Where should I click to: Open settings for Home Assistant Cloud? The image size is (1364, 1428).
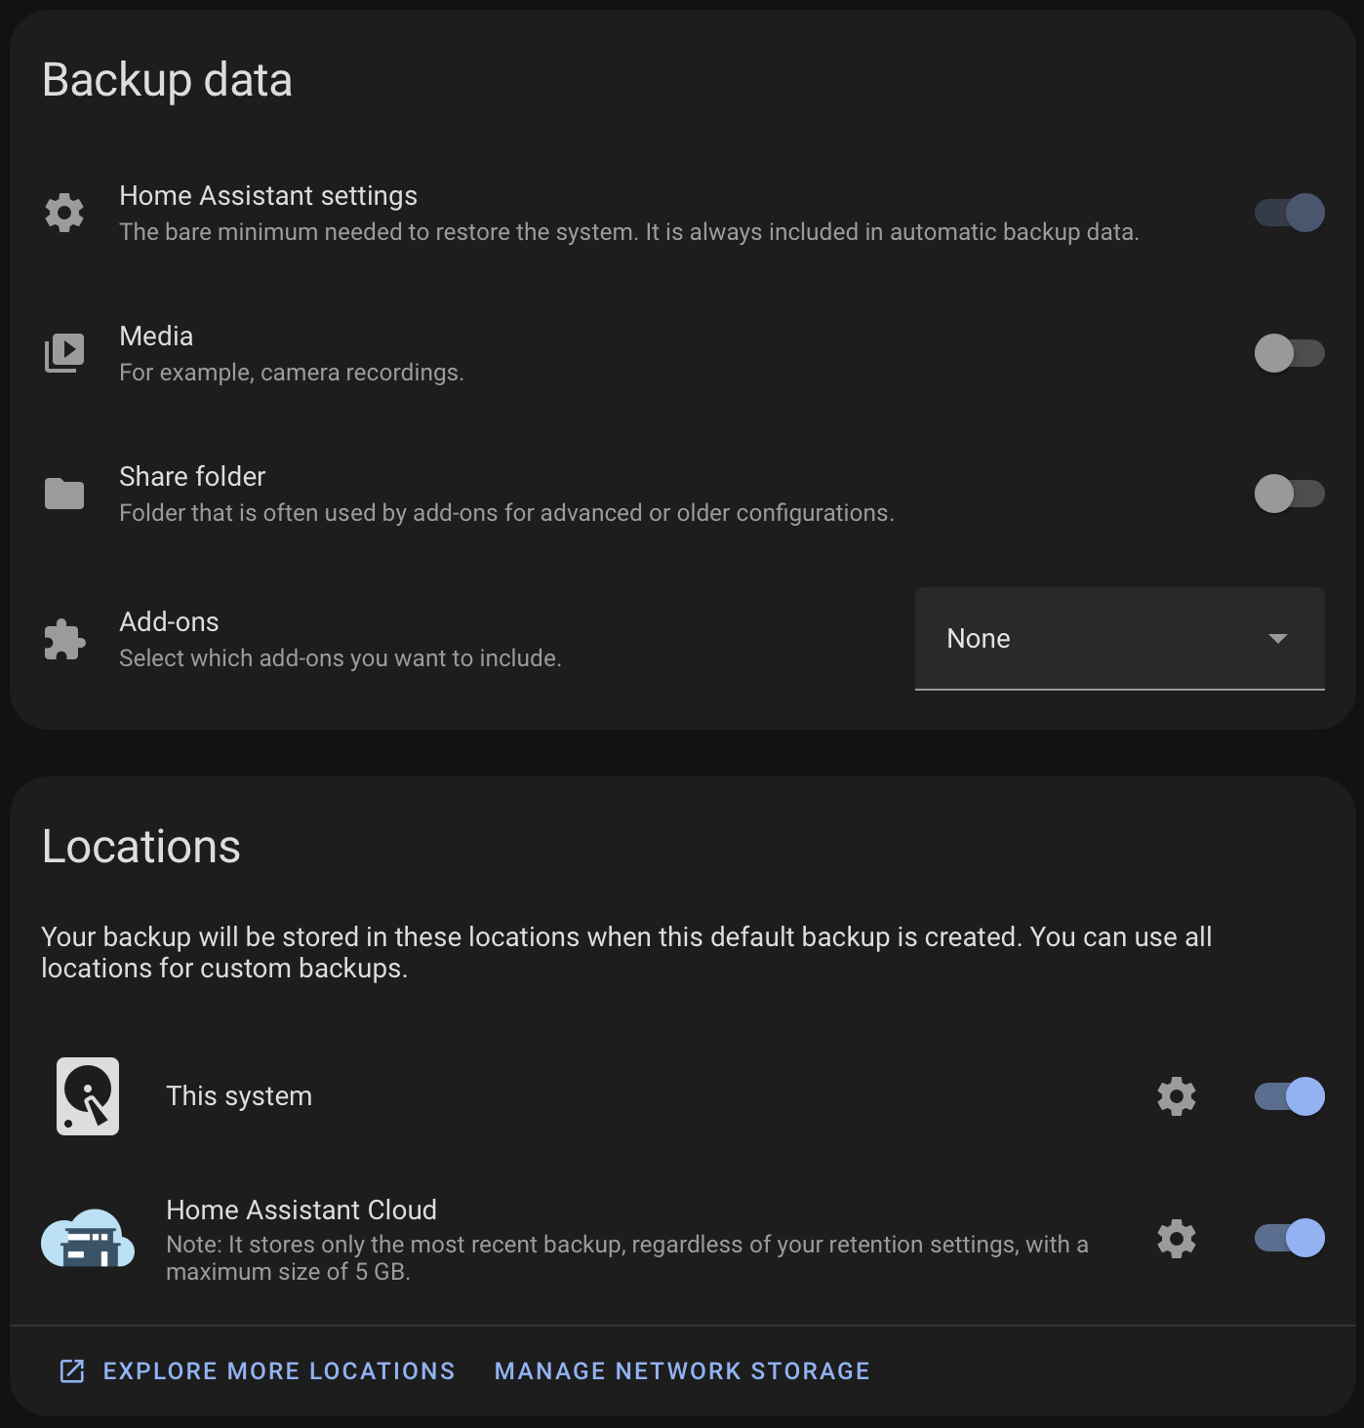click(1176, 1239)
